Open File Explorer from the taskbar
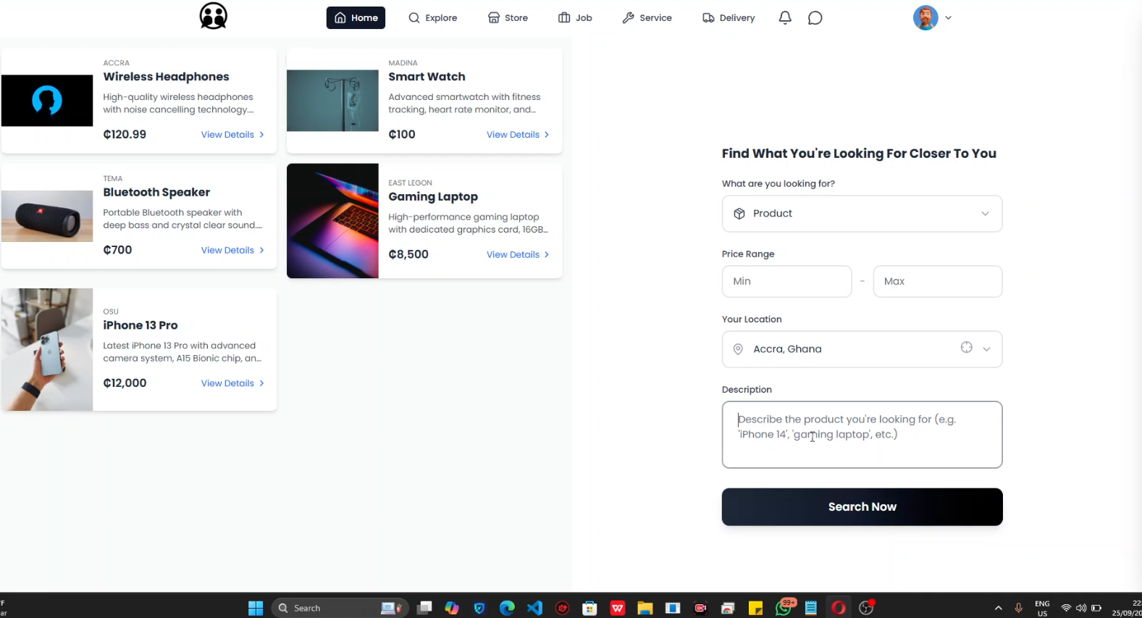The image size is (1142, 618). pos(645,608)
